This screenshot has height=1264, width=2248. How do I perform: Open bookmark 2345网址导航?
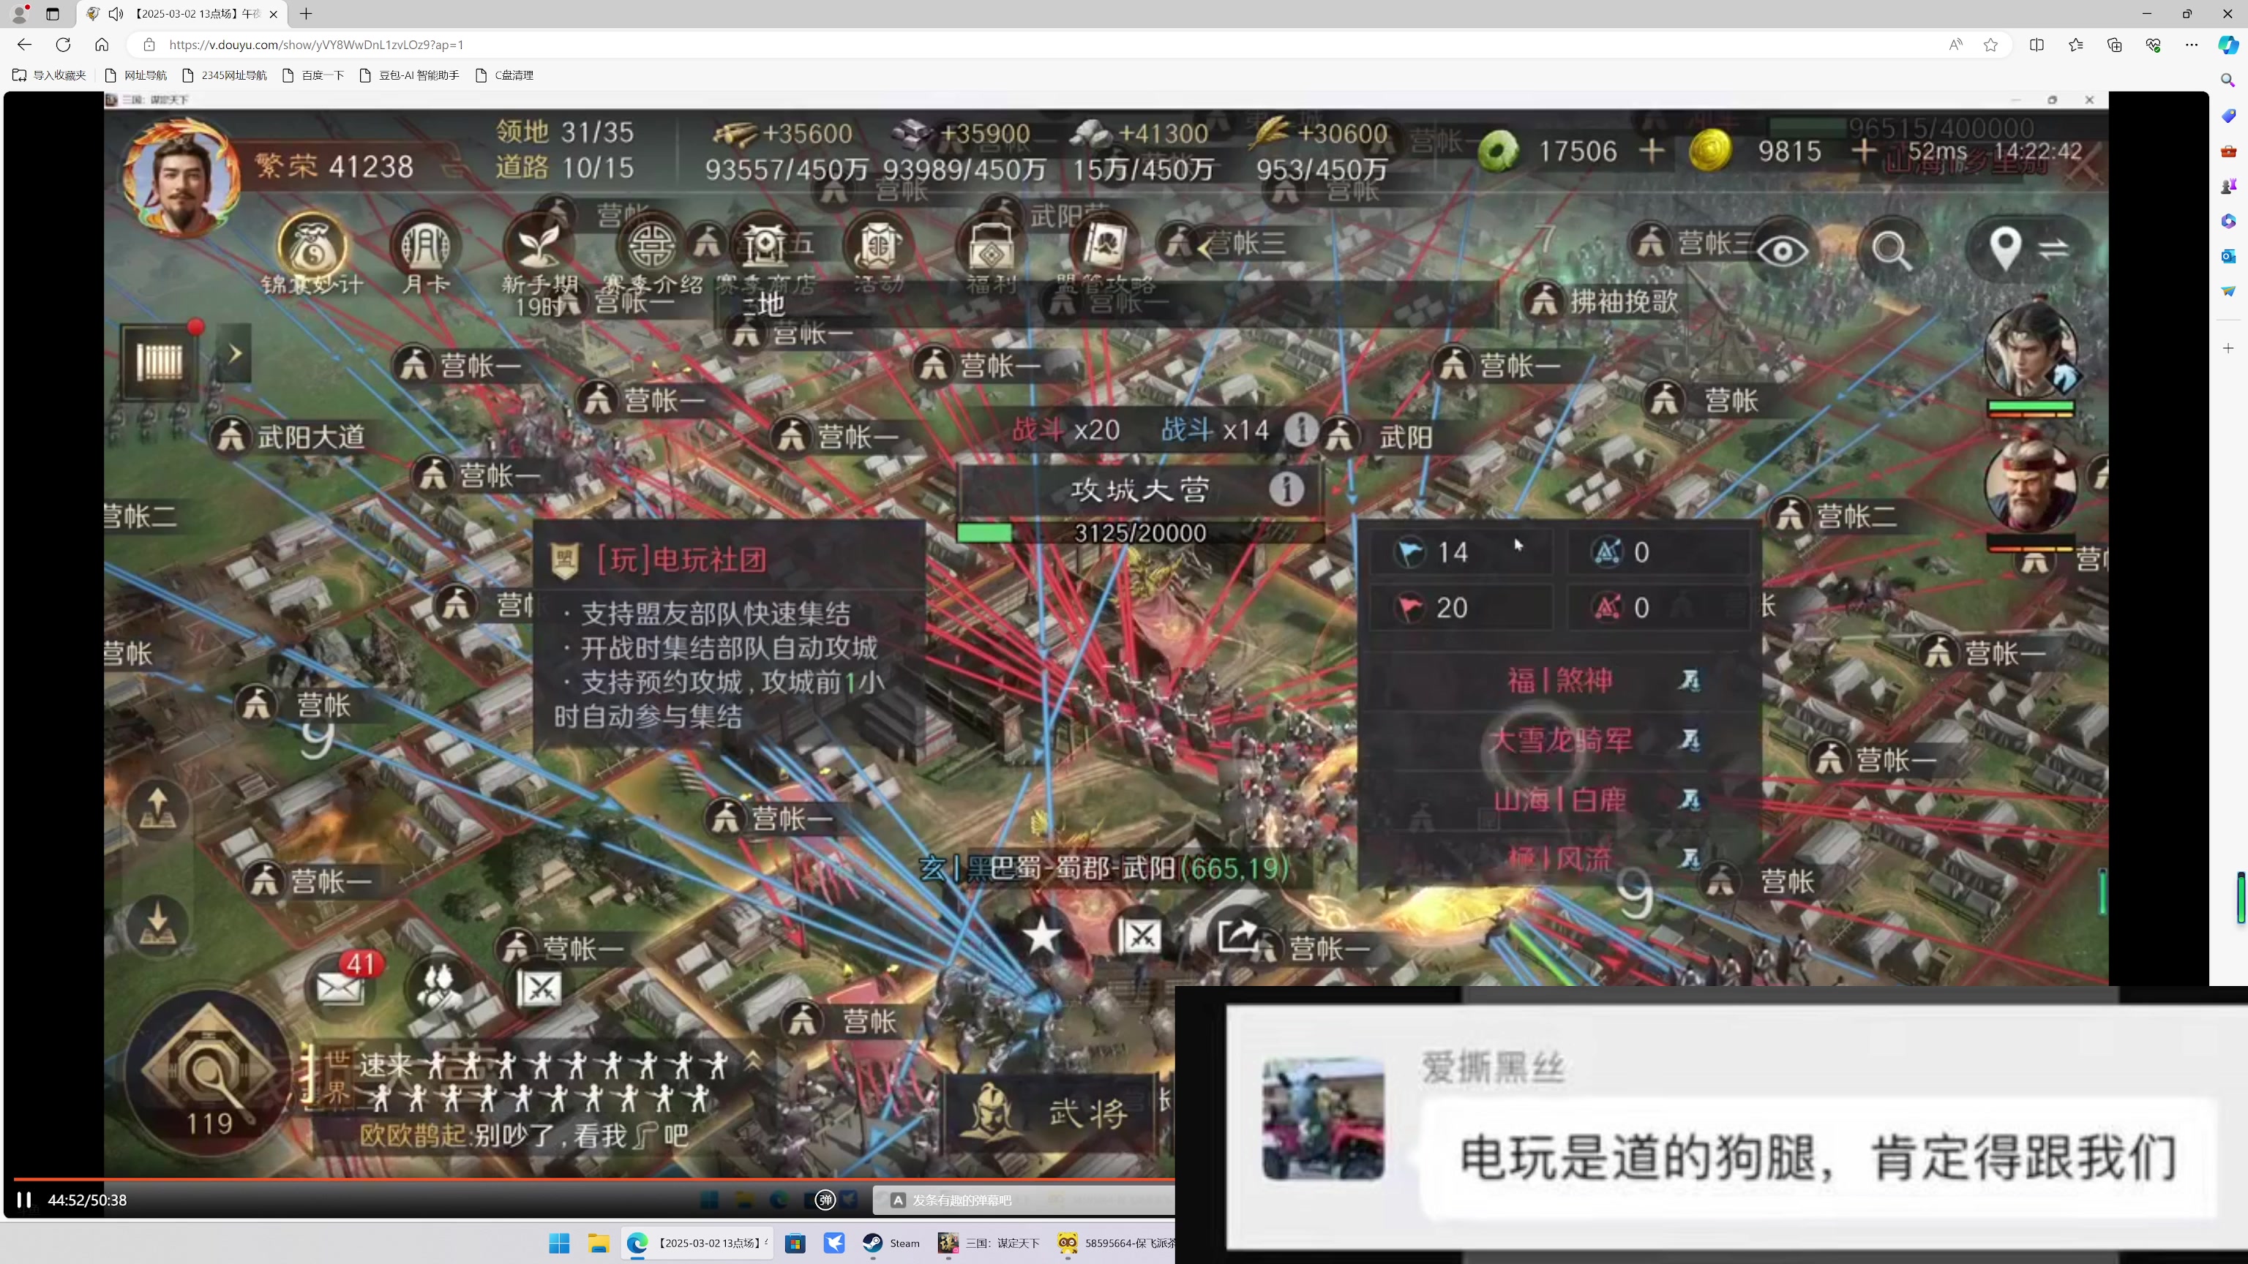point(225,75)
